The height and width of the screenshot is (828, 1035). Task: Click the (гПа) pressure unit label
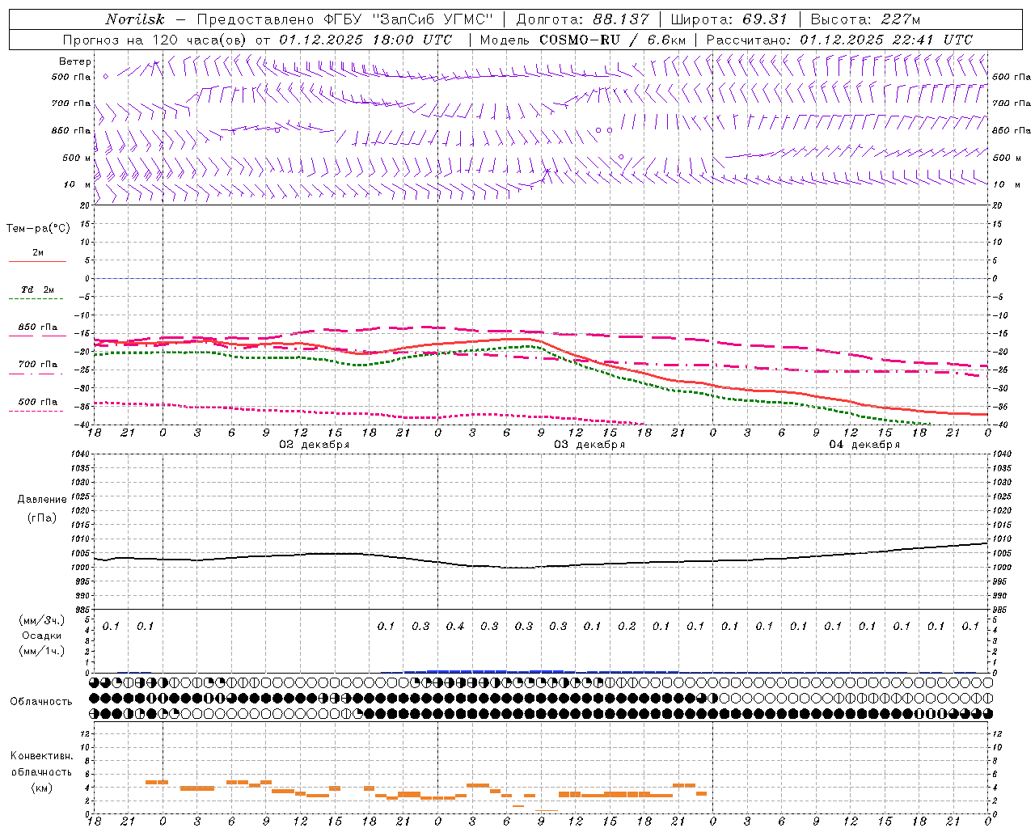pos(42,517)
